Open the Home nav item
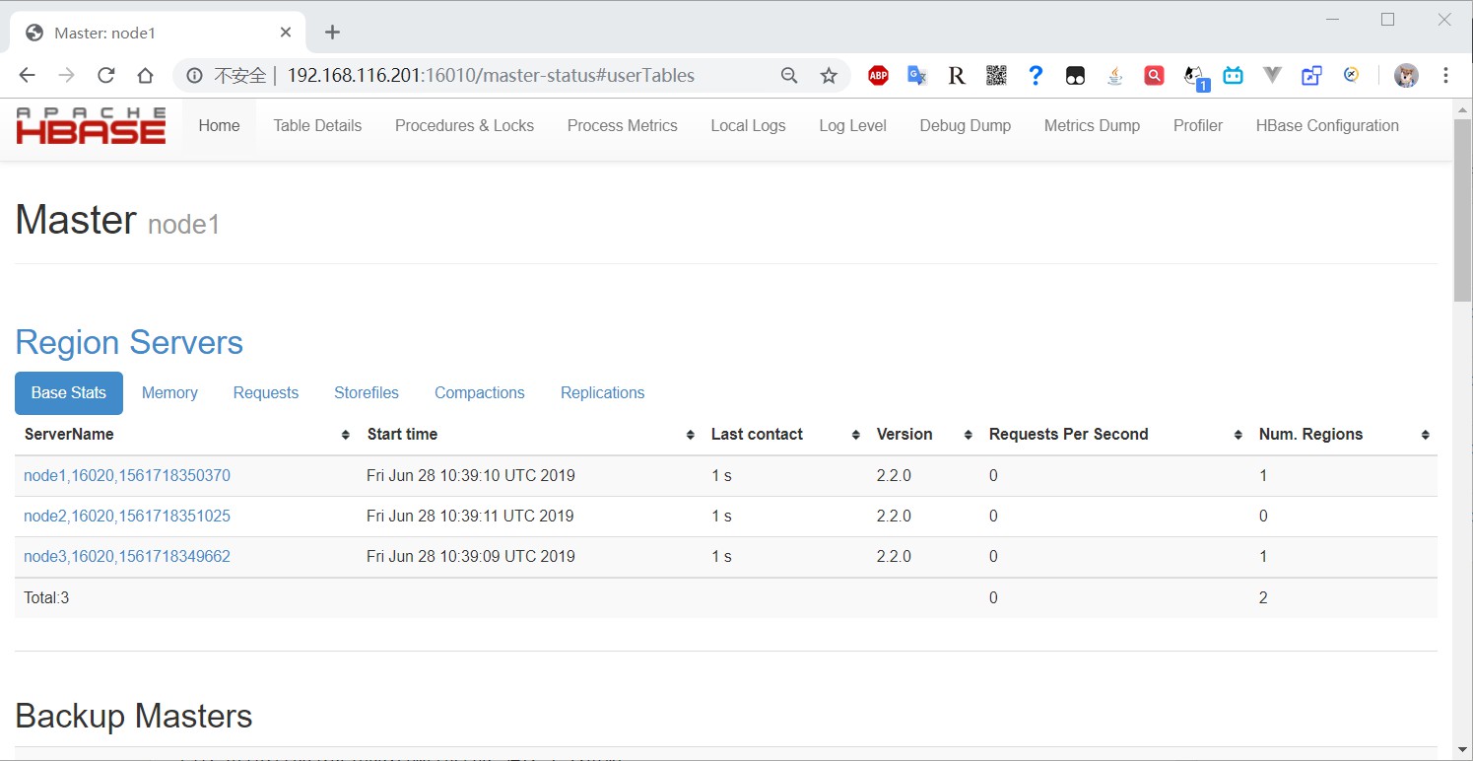 (219, 125)
